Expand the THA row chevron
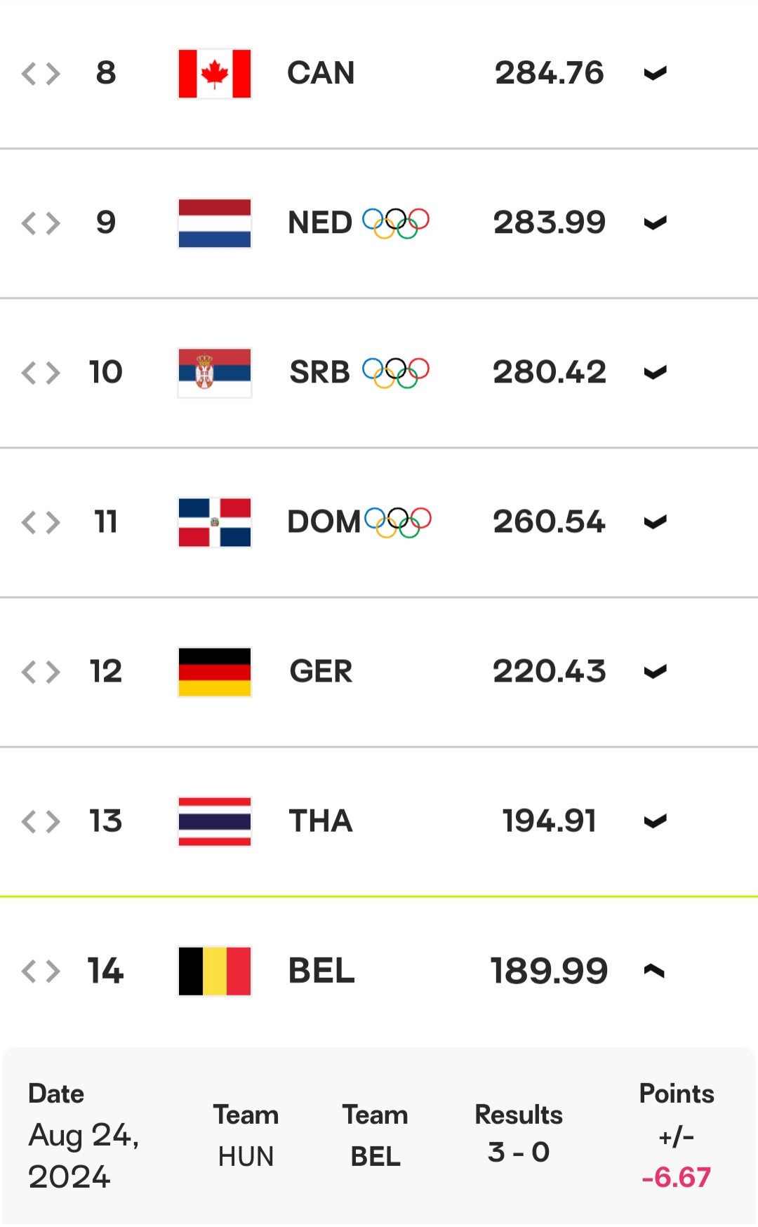The width and height of the screenshot is (758, 1227). (655, 821)
